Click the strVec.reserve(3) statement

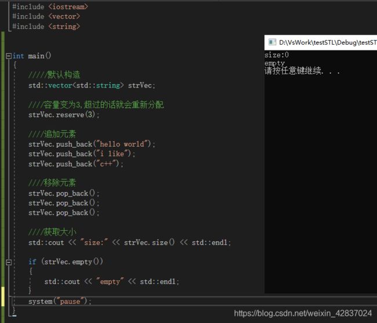pyautogui.click(x=64, y=115)
